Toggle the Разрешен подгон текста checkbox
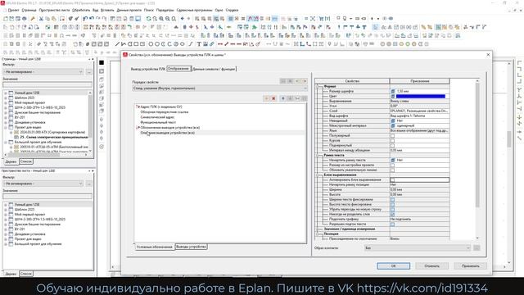 point(393,224)
